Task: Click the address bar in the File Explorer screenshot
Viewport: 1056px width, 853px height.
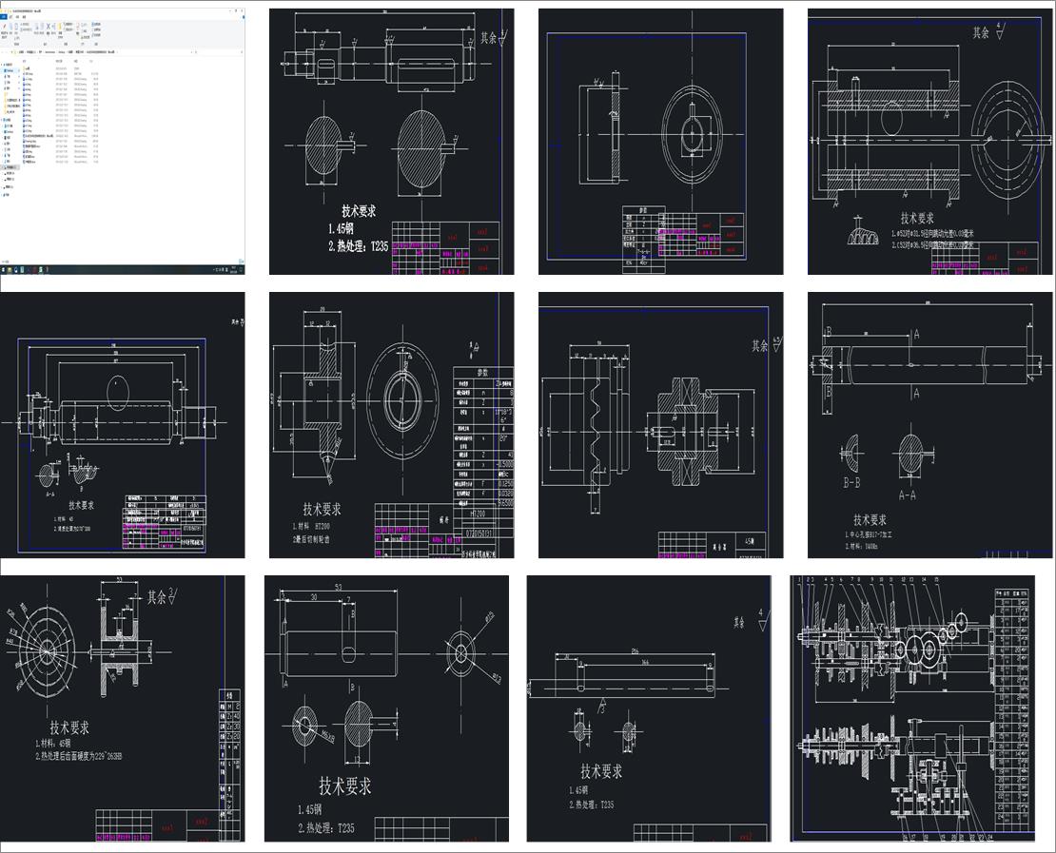Action: 101,51
